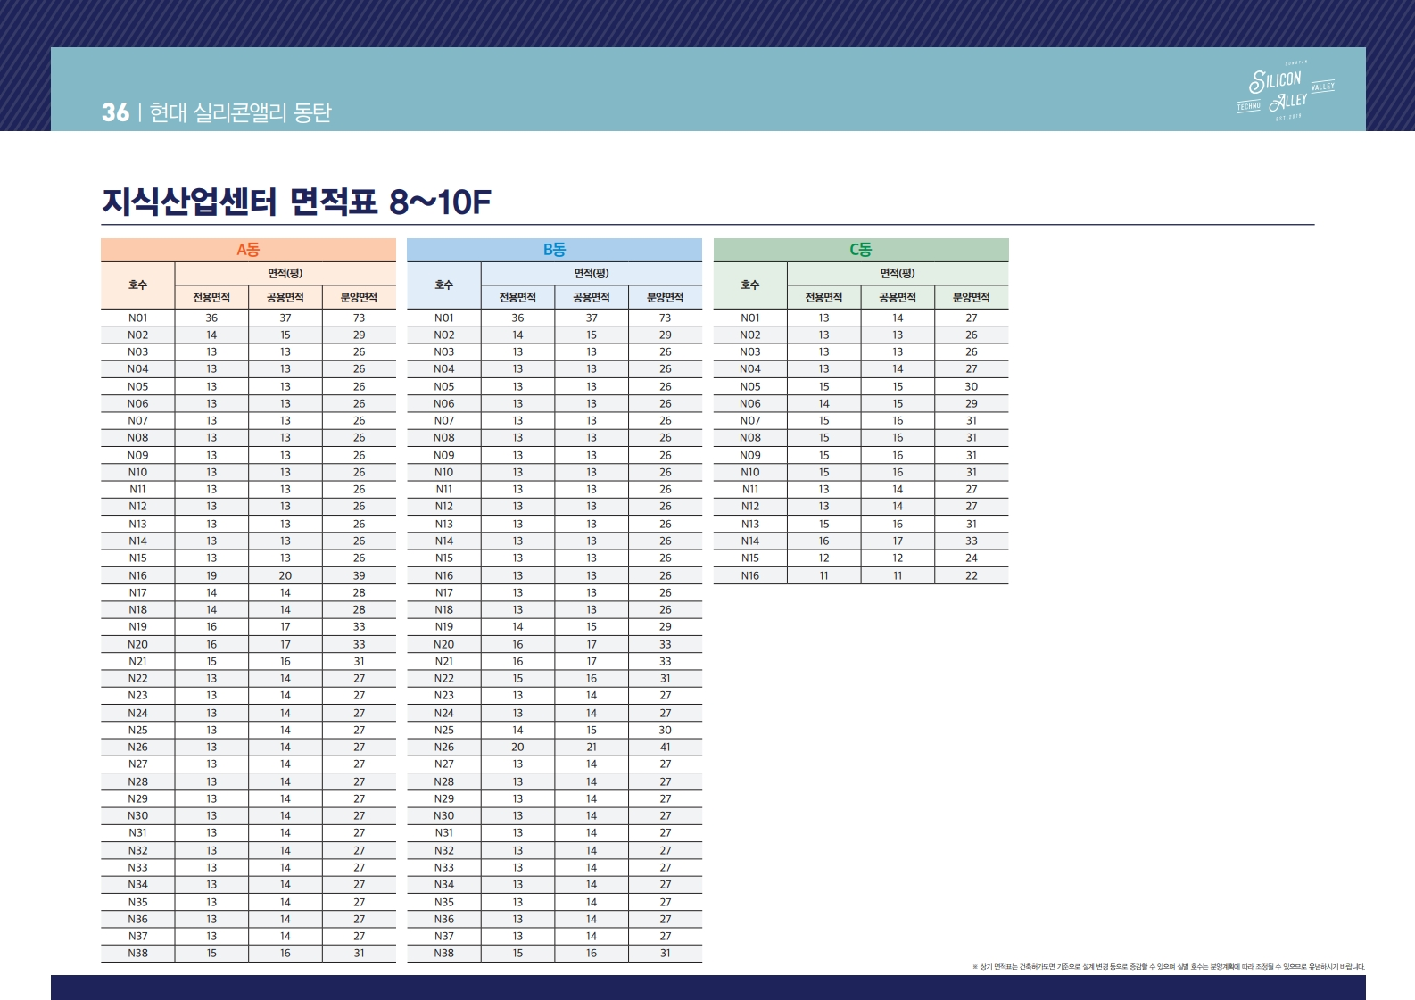Click the header title 현대 실리콘앨리 동탄
1415x1000 pixels.
coord(240,112)
